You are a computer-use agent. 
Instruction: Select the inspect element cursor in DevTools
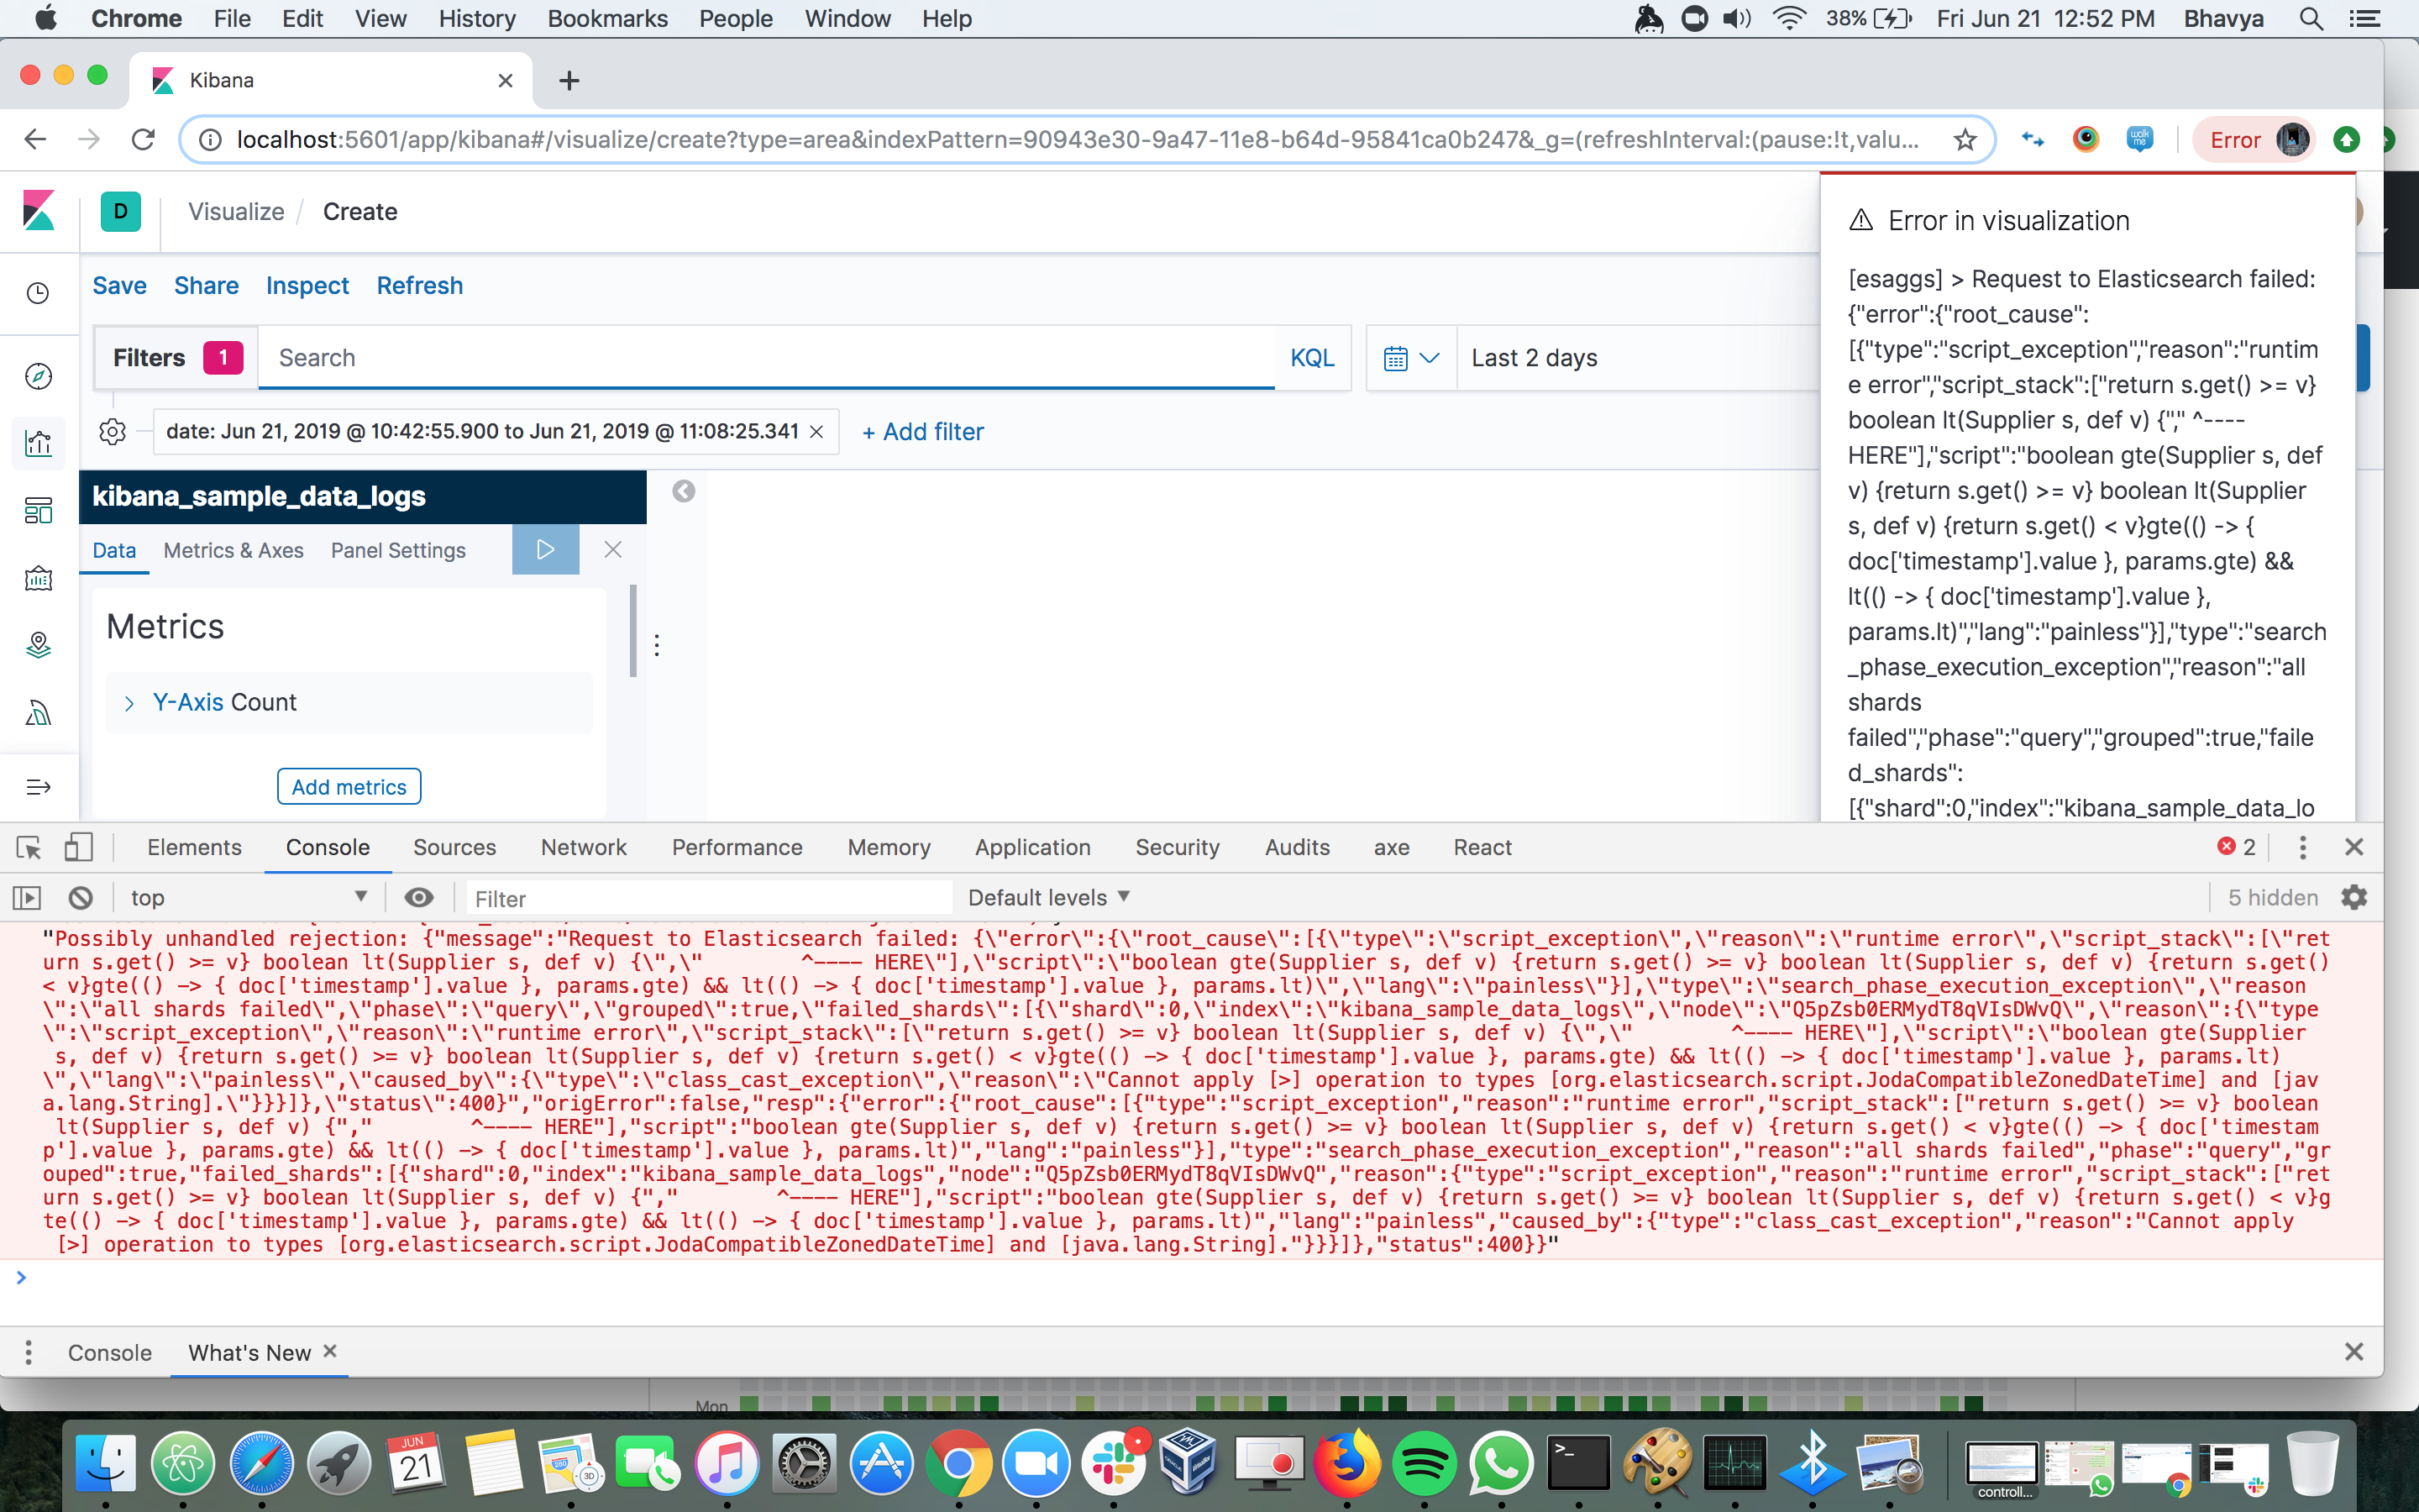click(27, 847)
